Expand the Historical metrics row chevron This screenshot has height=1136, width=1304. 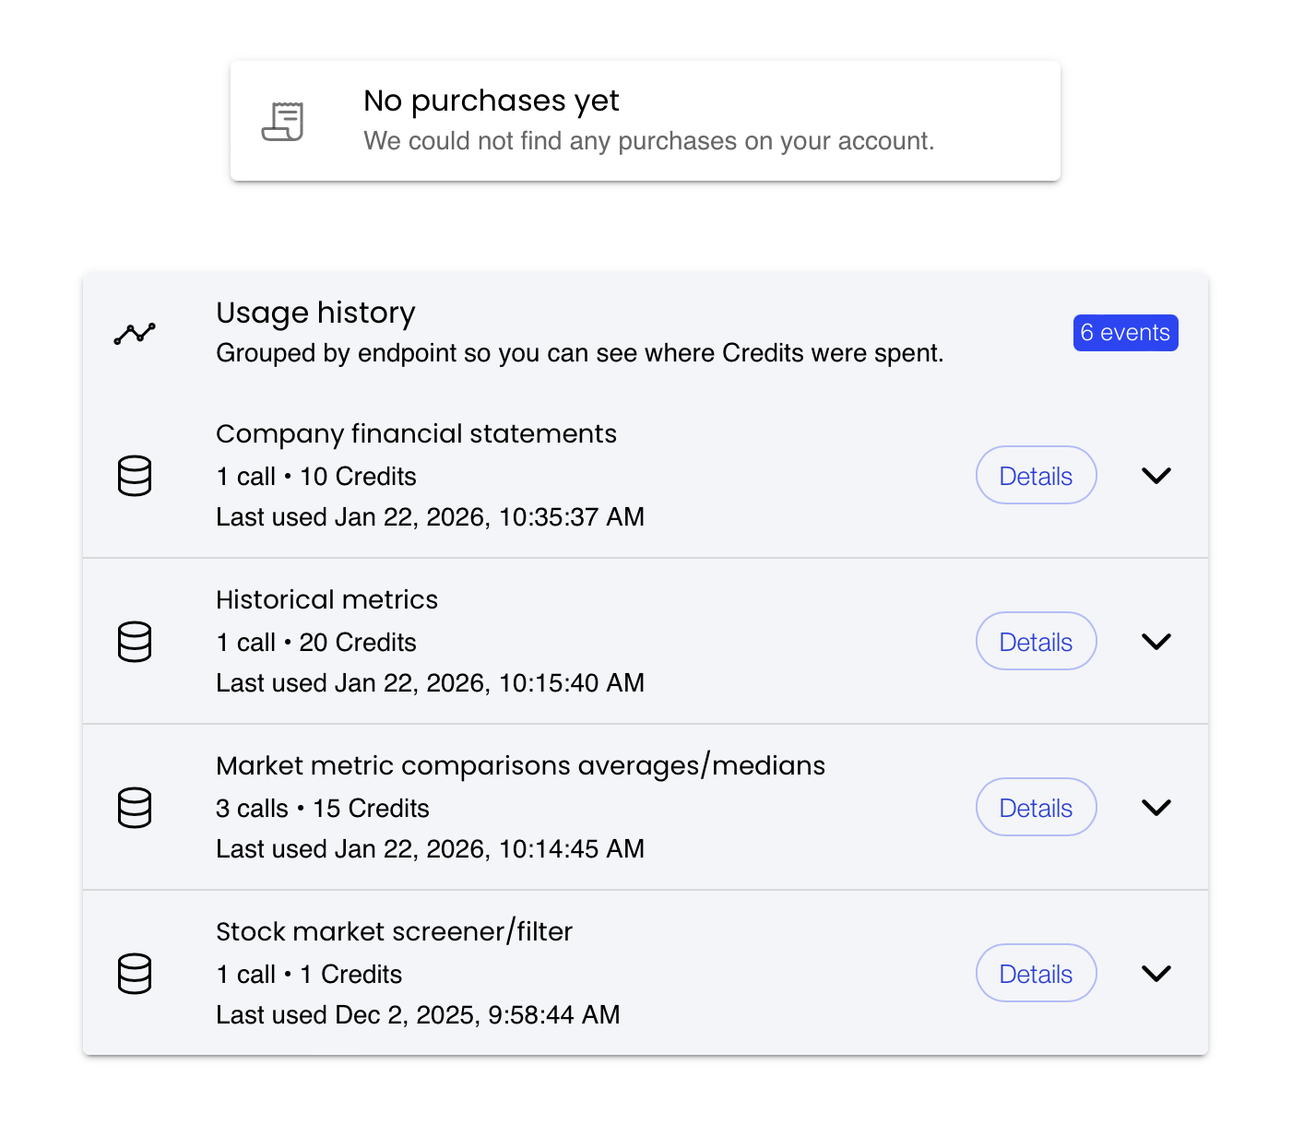1156,642
